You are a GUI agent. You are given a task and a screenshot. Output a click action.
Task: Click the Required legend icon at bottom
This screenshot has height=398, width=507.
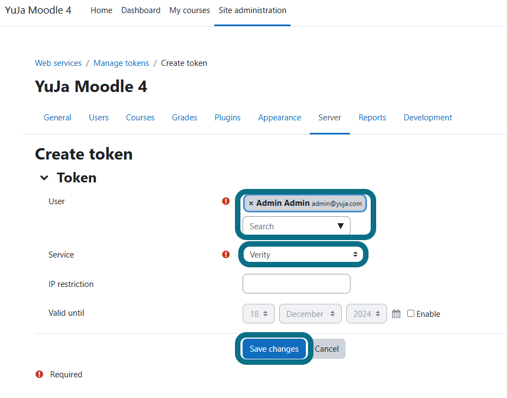[39, 374]
